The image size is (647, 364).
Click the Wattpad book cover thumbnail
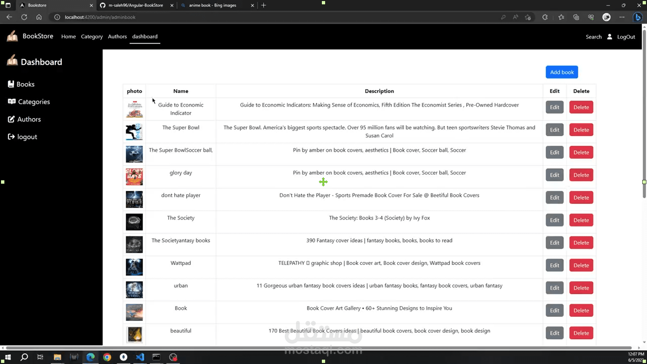coord(134,267)
